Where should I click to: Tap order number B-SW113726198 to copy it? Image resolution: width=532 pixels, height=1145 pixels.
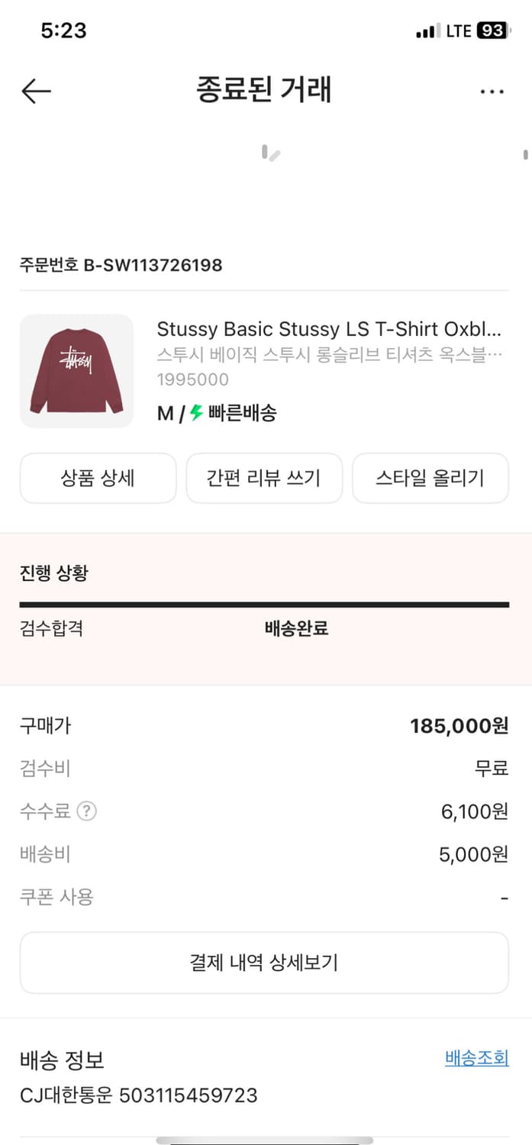[x=121, y=266]
